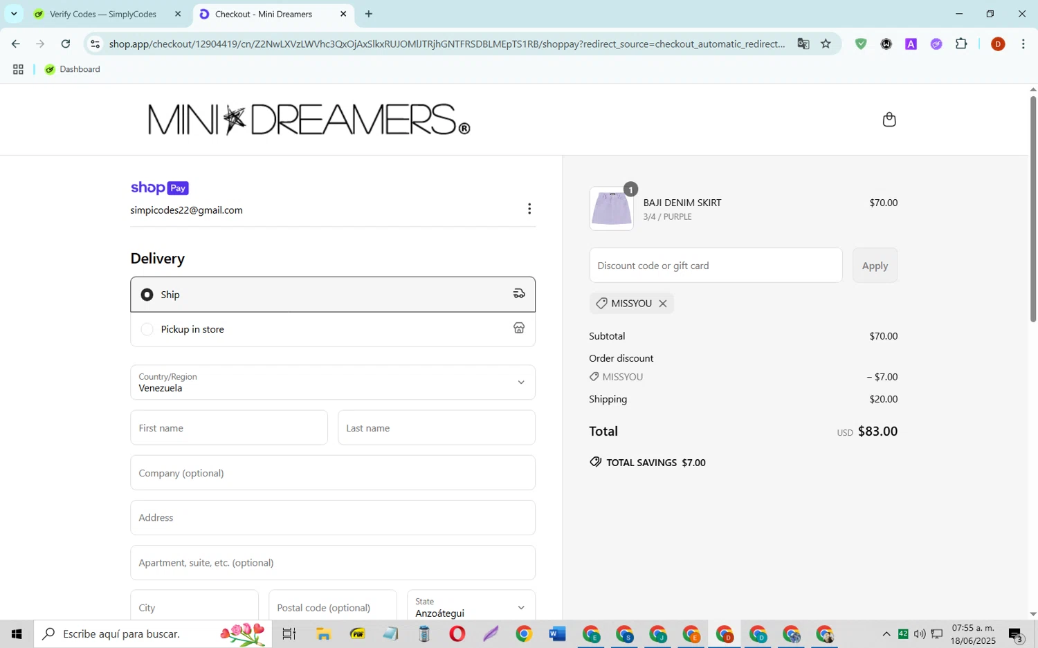Open the Windows Start menu

coord(17,633)
